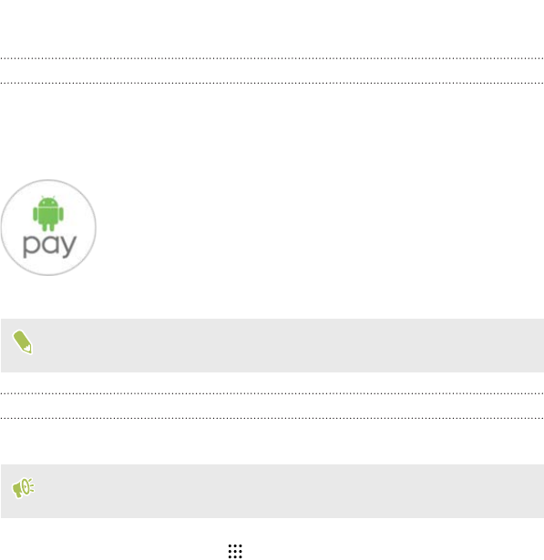
Task: Click the pencil tip of note icon
Action: tap(28, 349)
